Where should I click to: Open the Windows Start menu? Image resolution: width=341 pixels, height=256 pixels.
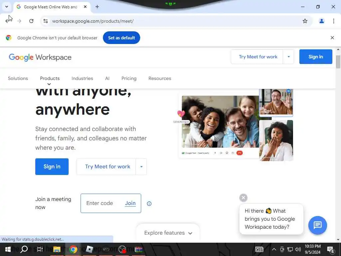click(x=8, y=249)
